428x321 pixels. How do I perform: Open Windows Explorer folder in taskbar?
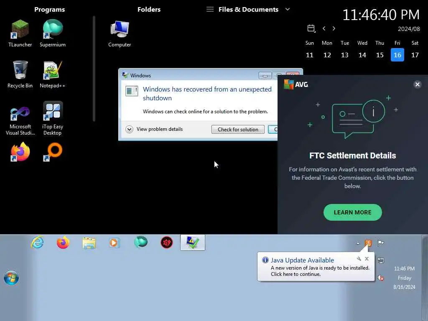tap(89, 242)
